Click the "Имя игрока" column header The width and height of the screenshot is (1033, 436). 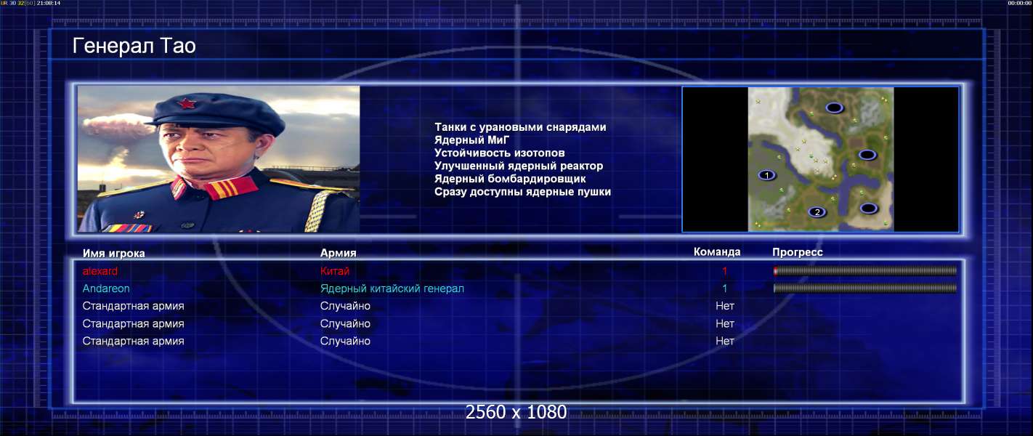pos(114,253)
